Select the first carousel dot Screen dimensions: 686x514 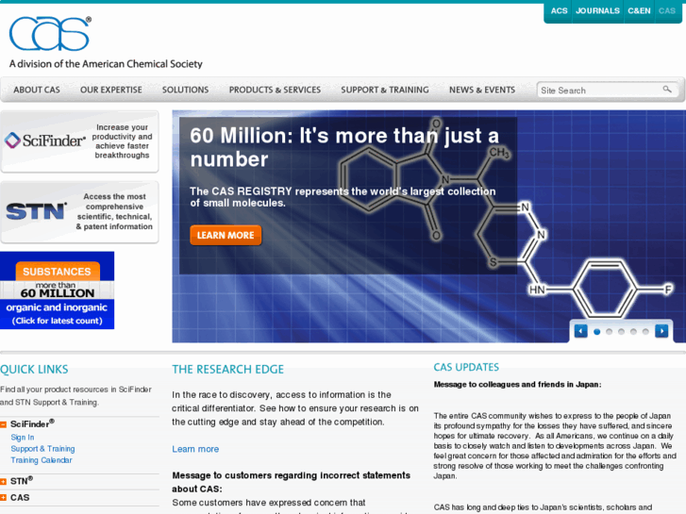[x=596, y=332]
